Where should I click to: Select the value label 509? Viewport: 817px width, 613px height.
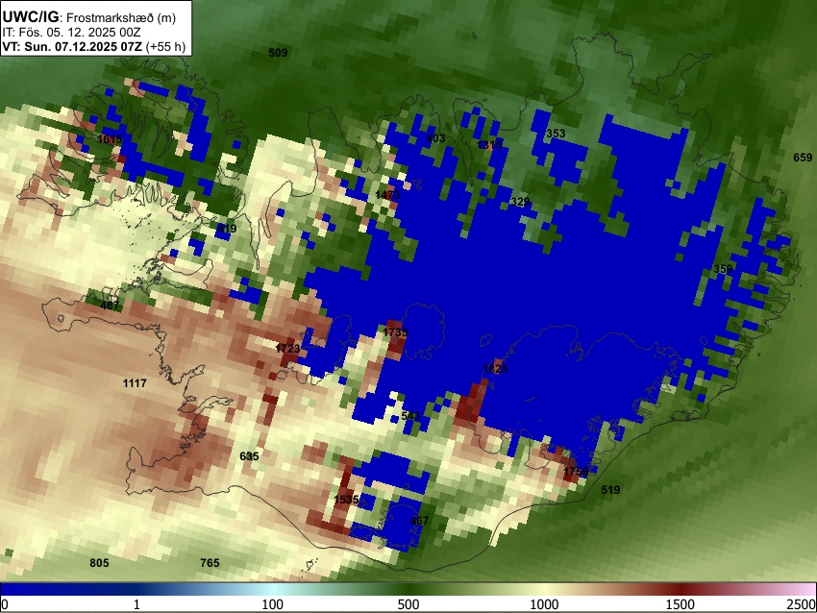(278, 53)
